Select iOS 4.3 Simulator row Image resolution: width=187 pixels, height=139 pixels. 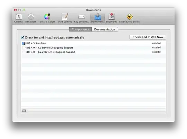point(93,43)
